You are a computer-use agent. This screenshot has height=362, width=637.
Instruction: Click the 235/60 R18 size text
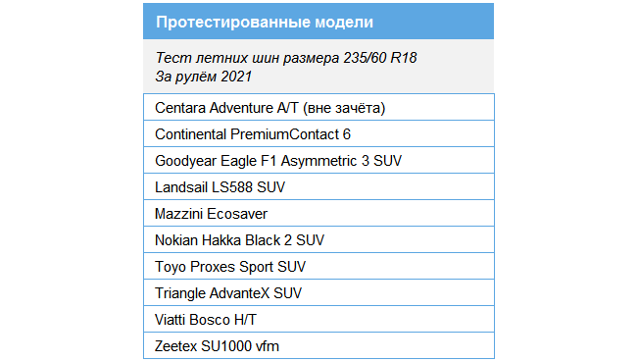click(x=380, y=58)
